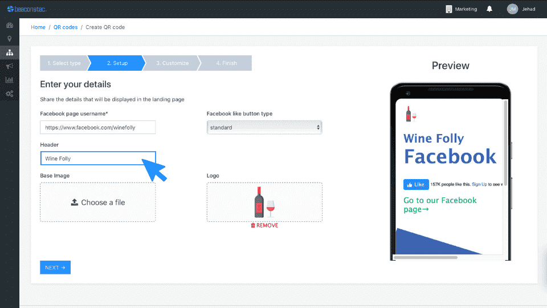Click the Home breadcrumb link
The height and width of the screenshot is (308, 547).
click(38, 27)
